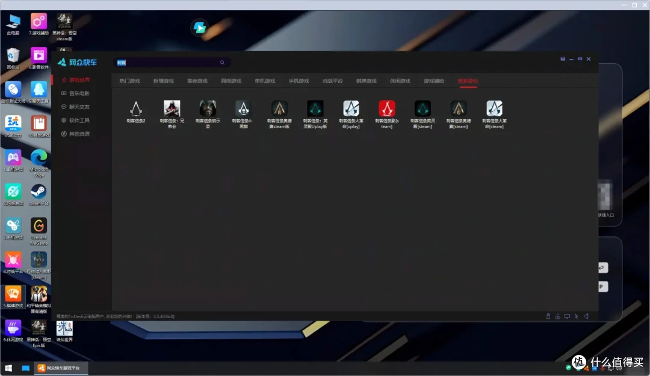Viewport: 650px width, 376px height.
Task: Select the highlighted 搜索游戏 tab
Action: pyautogui.click(x=468, y=81)
